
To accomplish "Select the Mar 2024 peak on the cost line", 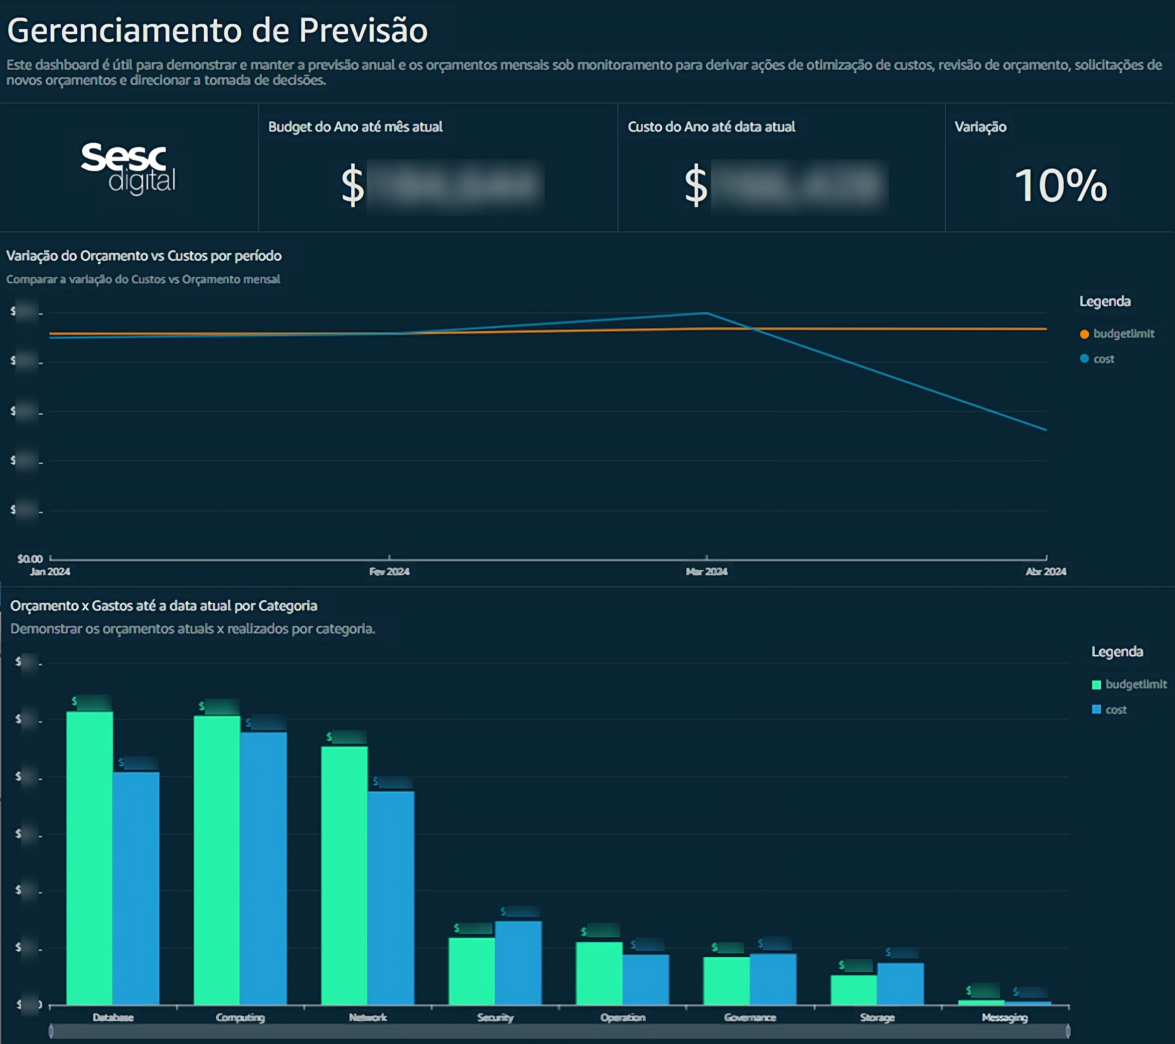I will coord(705,312).
